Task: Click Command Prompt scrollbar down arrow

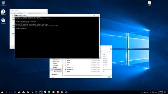Action: point(99,58)
